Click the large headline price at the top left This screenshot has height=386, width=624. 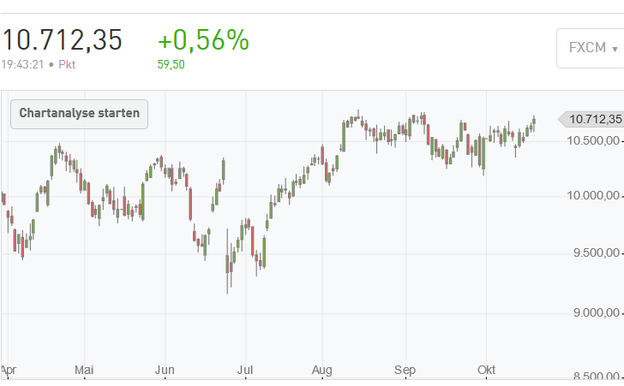[62, 39]
